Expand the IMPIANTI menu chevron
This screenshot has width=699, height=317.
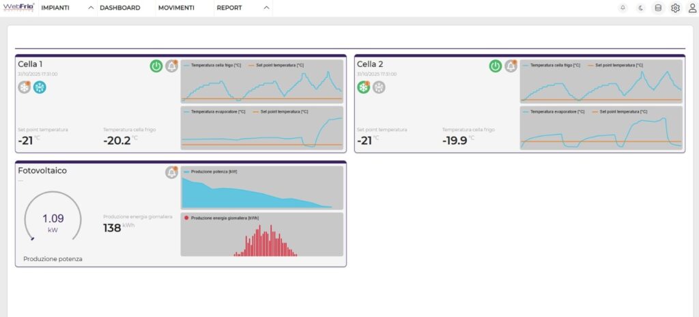coord(91,8)
